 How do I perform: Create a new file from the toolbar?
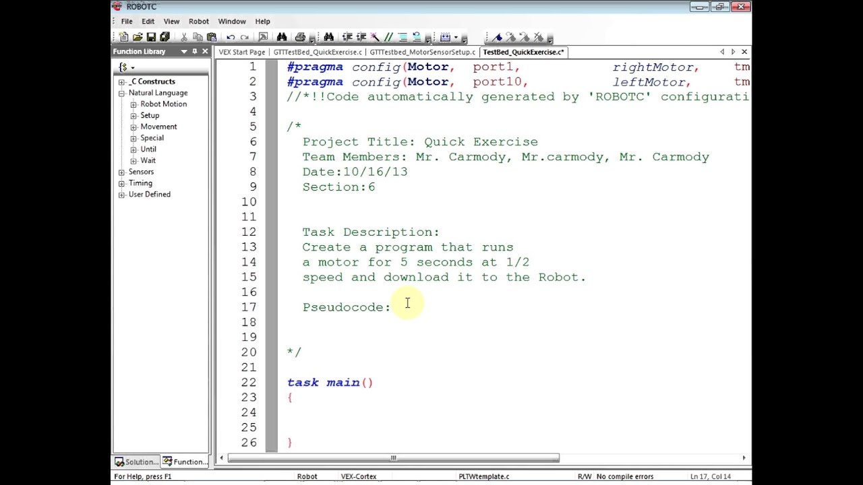click(x=124, y=37)
